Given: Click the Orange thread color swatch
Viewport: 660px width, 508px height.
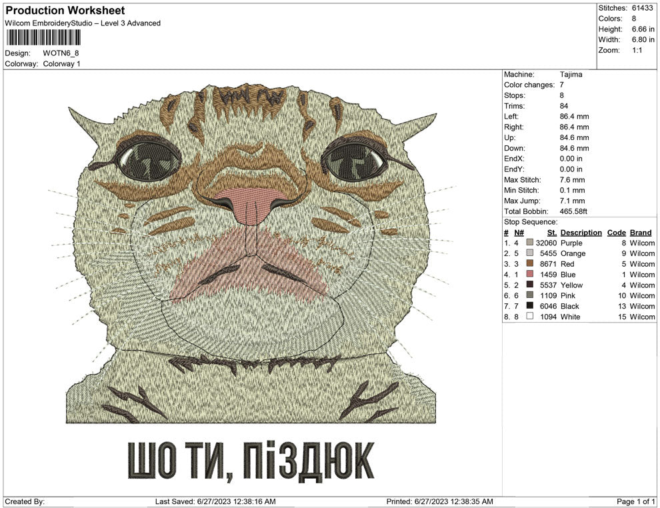Looking at the screenshot, I should [530, 253].
